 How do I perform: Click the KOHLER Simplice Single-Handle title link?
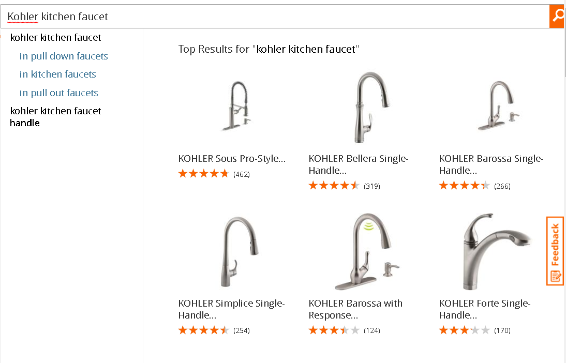(x=231, y=309)
